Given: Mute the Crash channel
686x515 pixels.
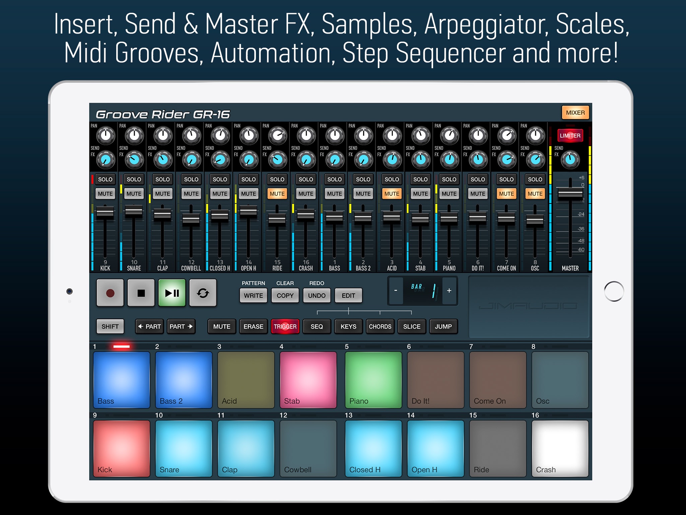Looking at the screenshot, I should (x=306, y=194).
